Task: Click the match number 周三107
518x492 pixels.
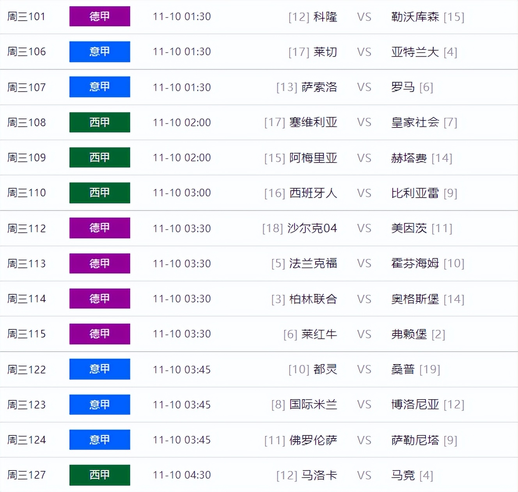Action: click(x=26, y=87)
